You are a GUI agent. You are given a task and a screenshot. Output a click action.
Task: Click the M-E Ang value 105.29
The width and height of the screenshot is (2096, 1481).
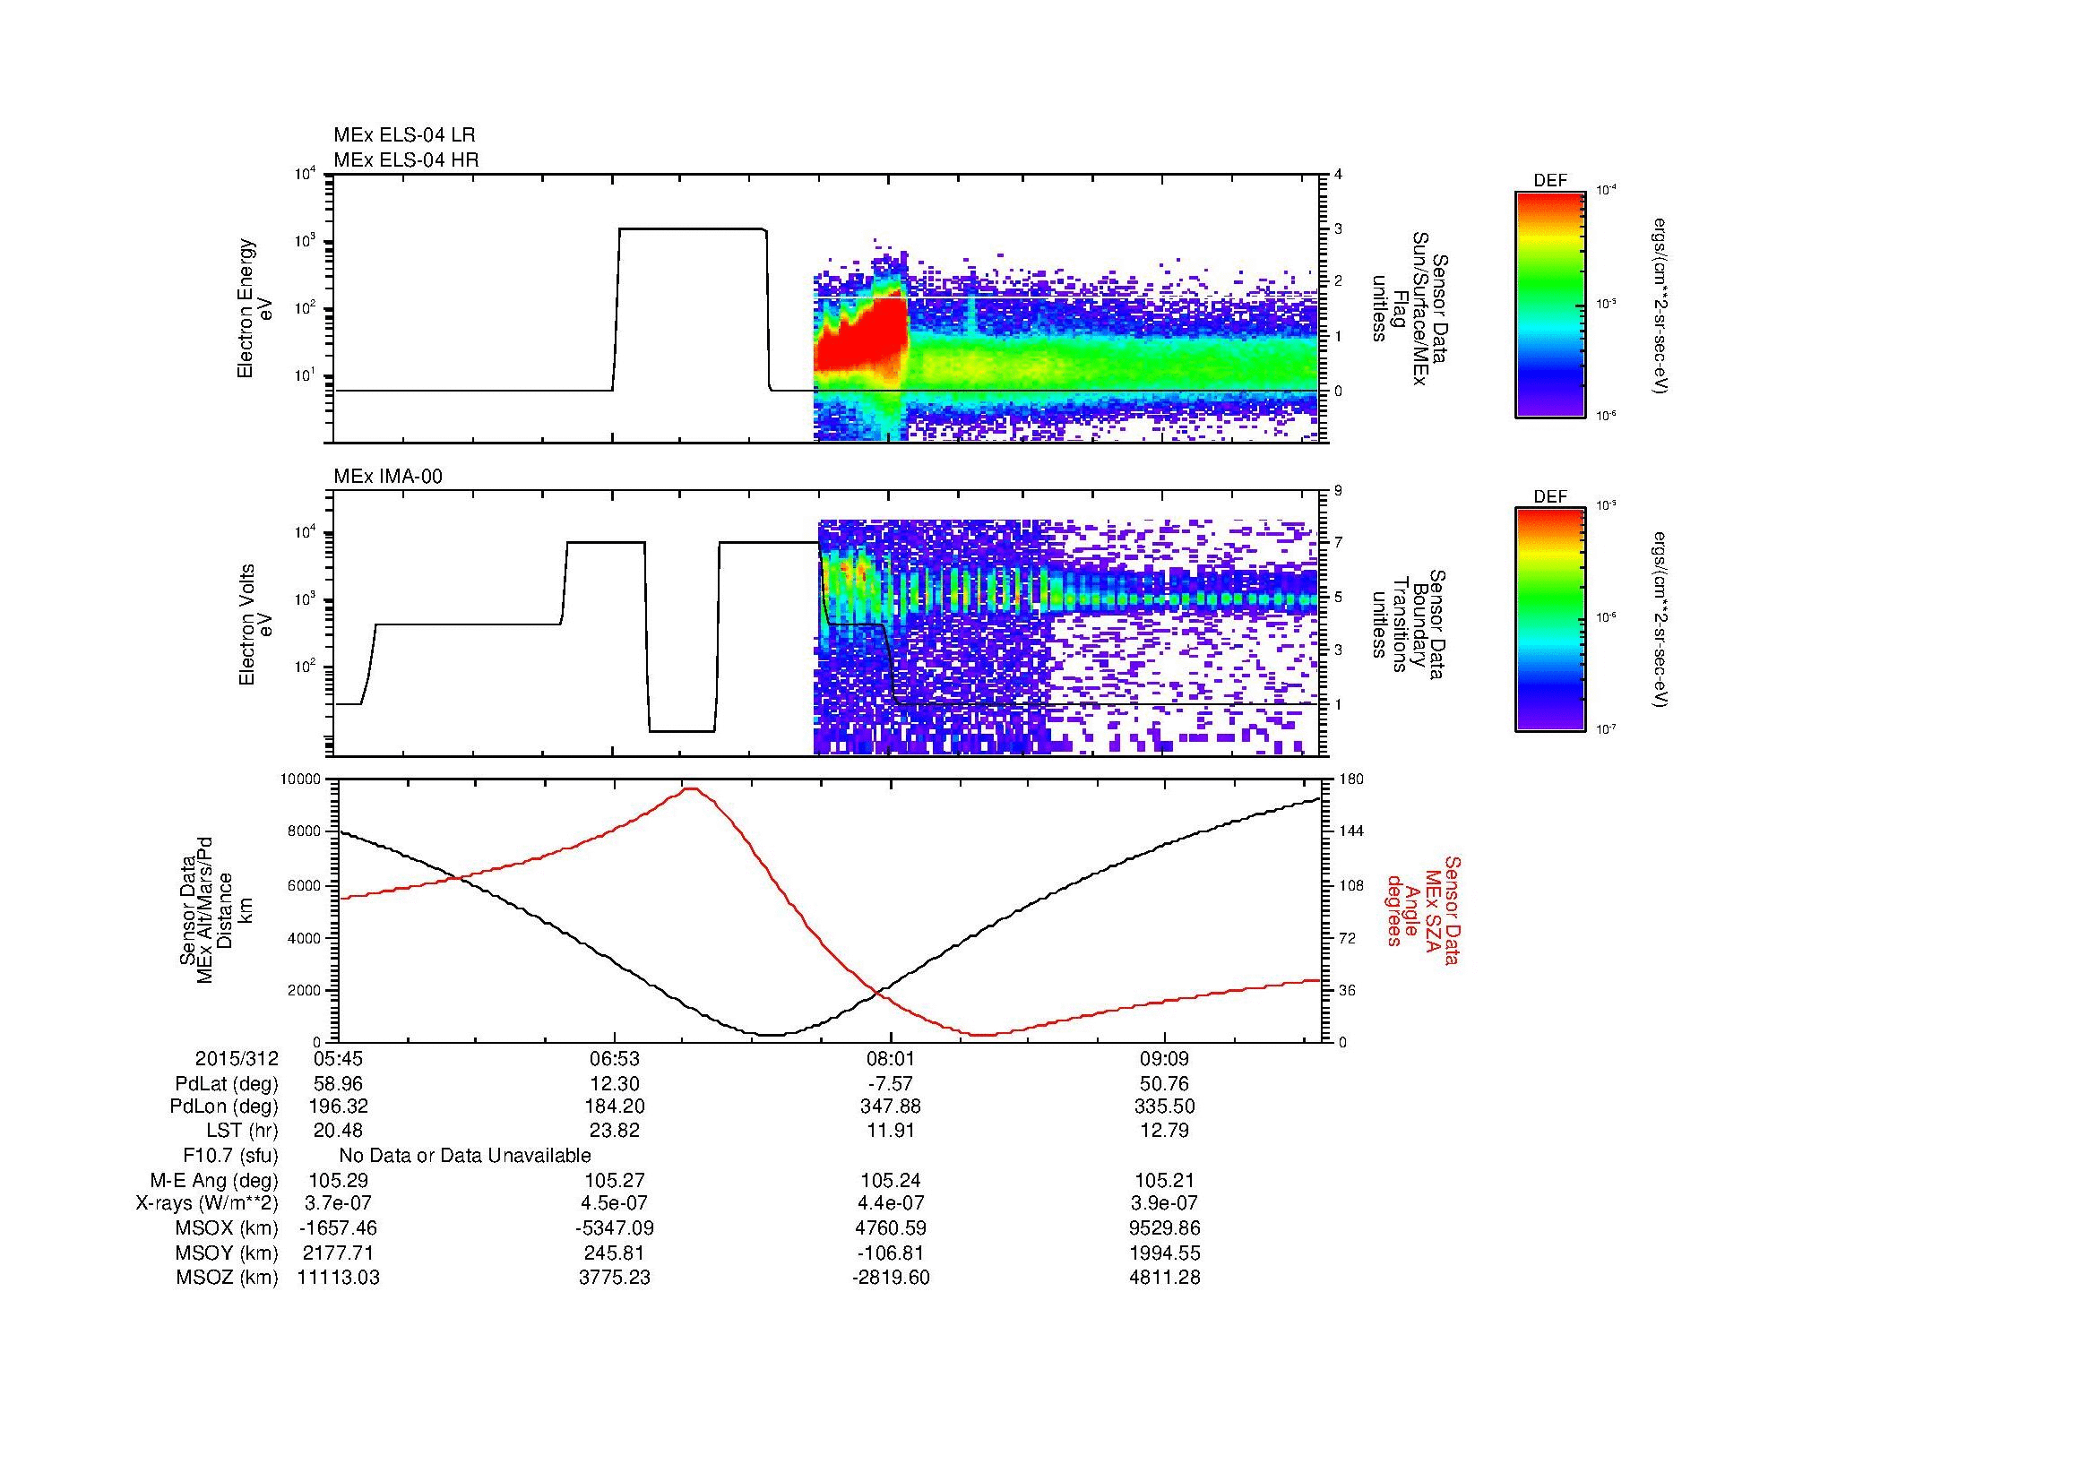coord(338,1181)
